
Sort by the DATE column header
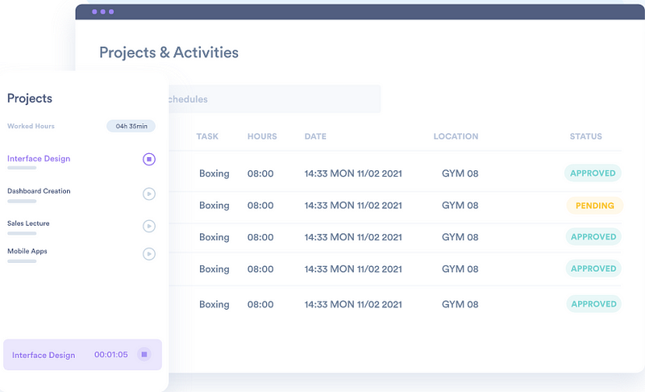click(x=315, y=136)
